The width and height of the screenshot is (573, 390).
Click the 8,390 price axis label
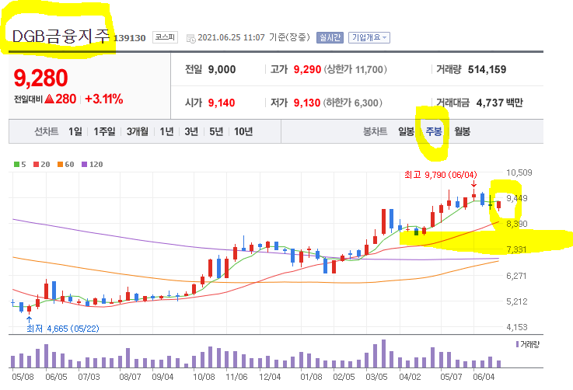517,224
